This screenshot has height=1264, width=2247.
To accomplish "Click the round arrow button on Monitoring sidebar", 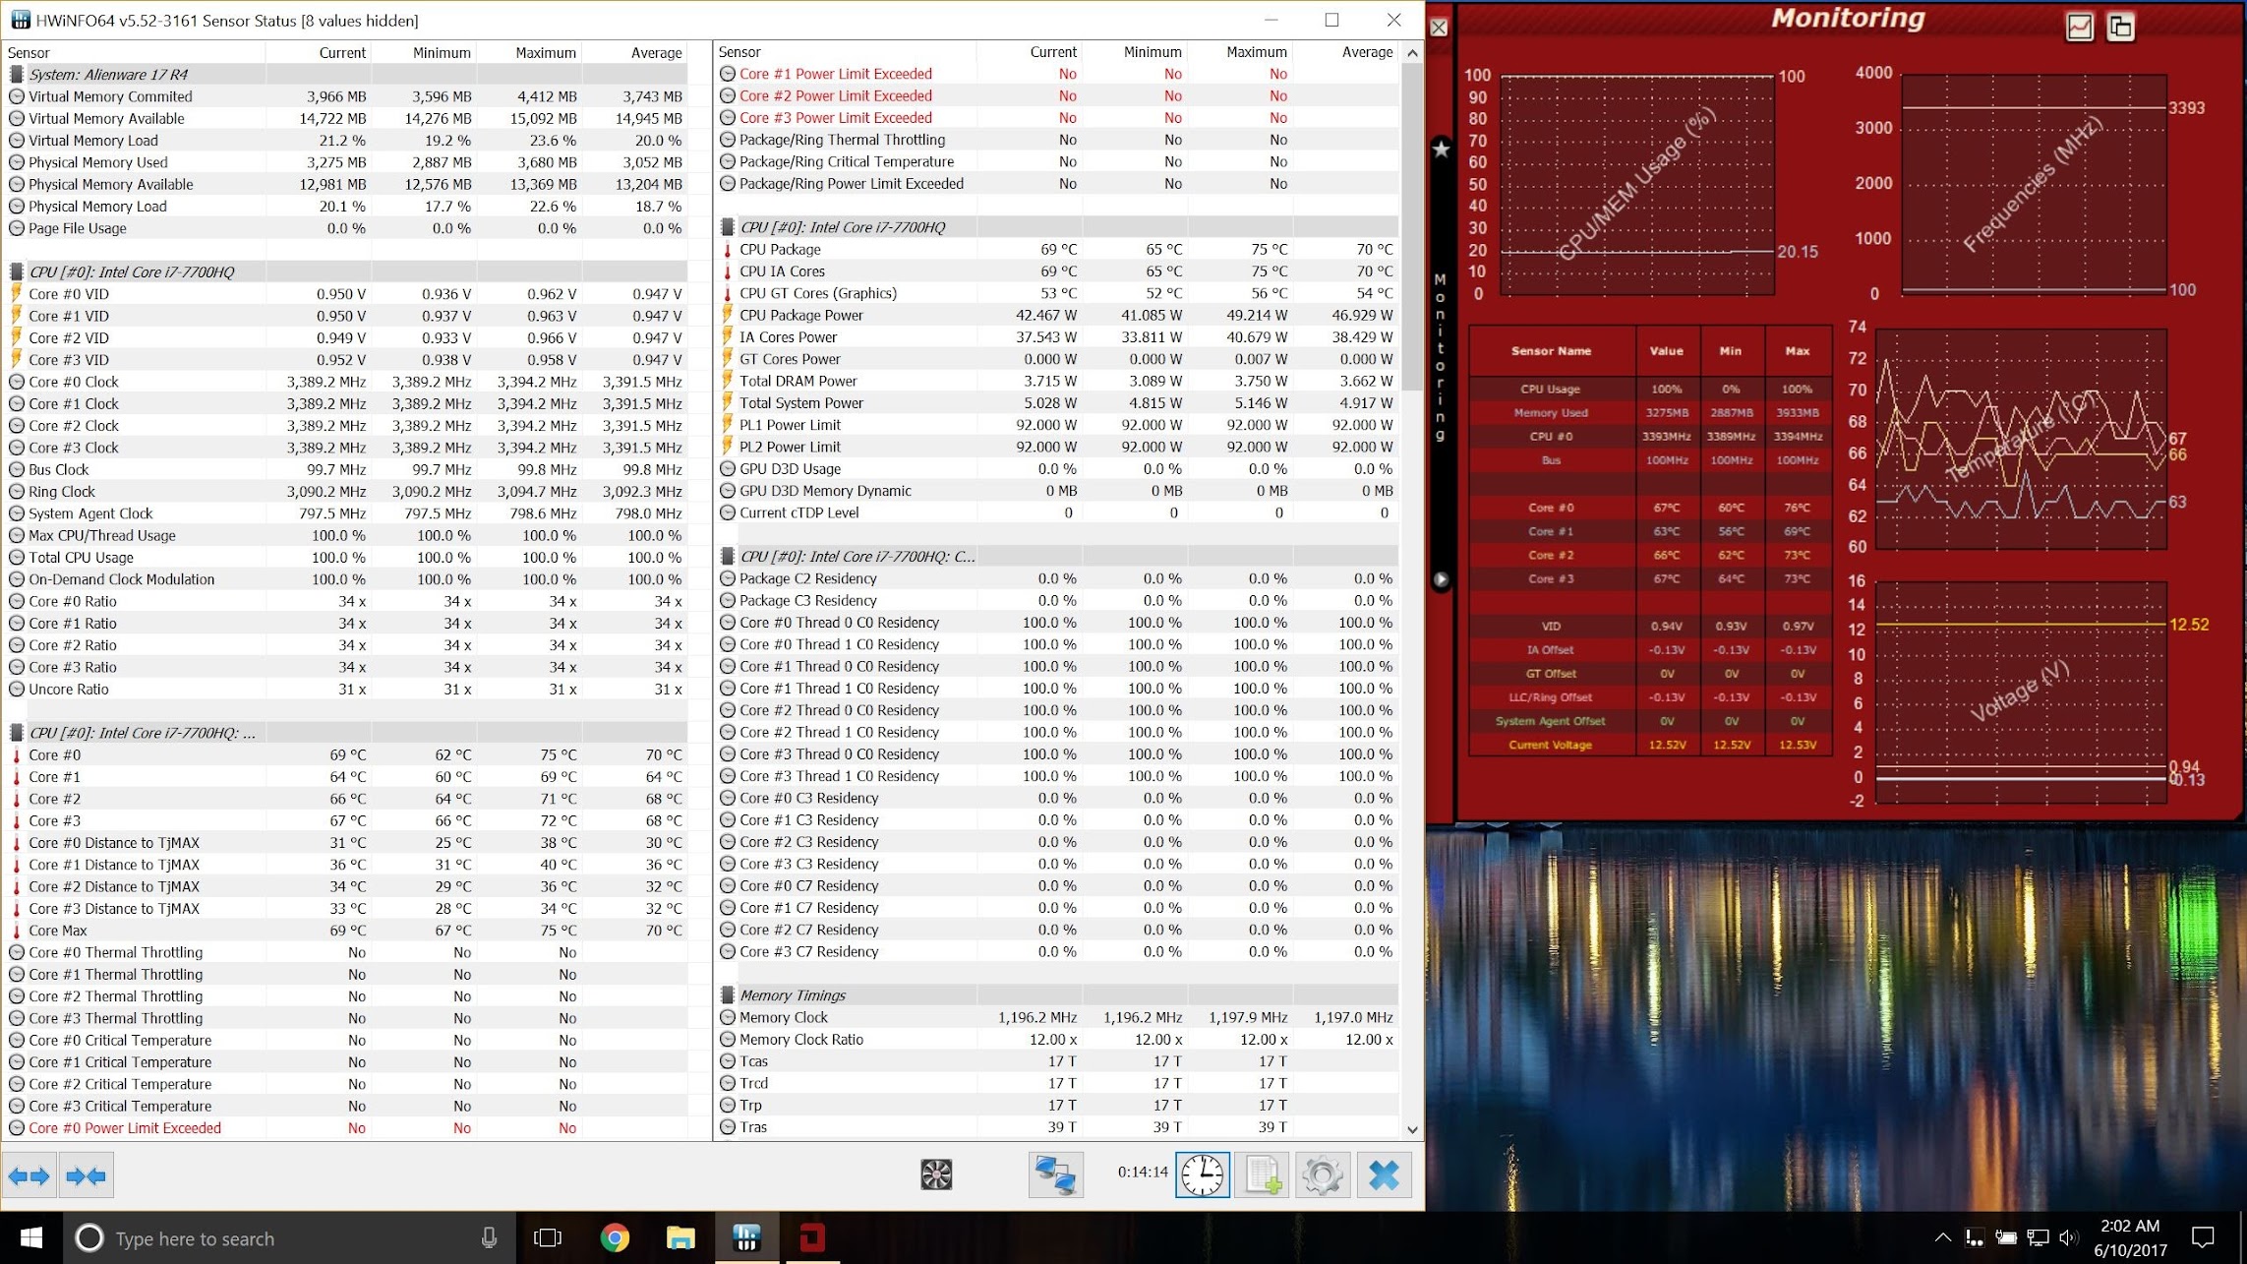I will (x=1441, y=579).
